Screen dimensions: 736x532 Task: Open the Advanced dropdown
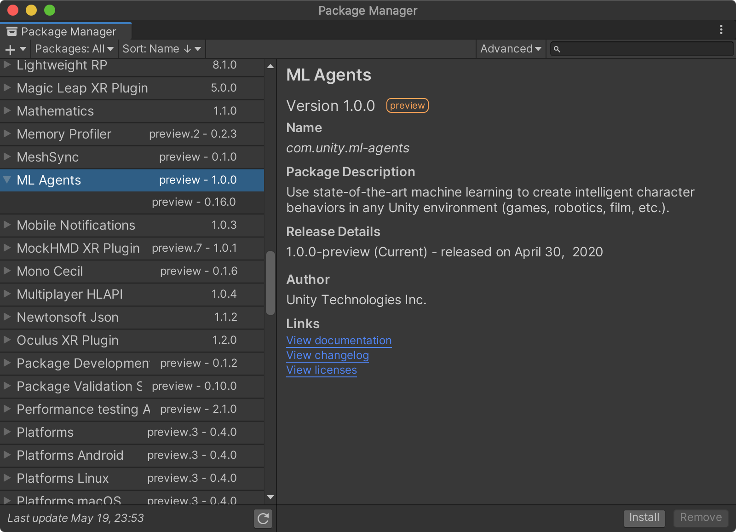tap(511, 49)
